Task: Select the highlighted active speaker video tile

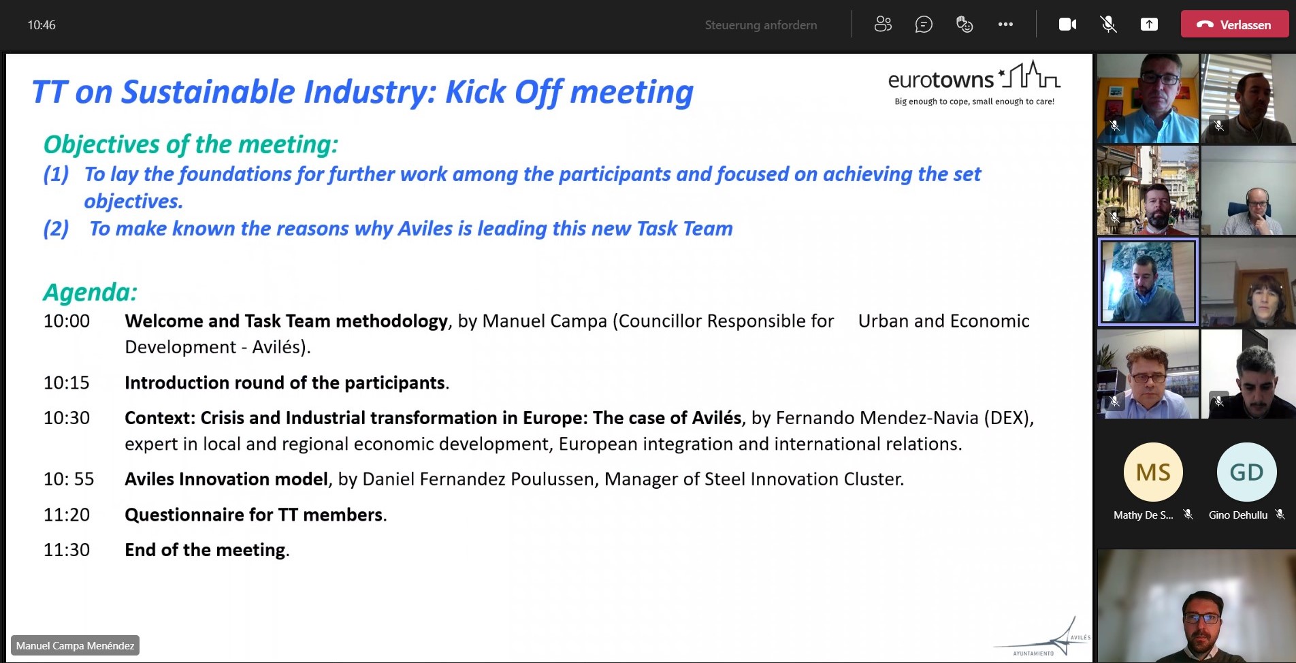Action: (1148, 282)
